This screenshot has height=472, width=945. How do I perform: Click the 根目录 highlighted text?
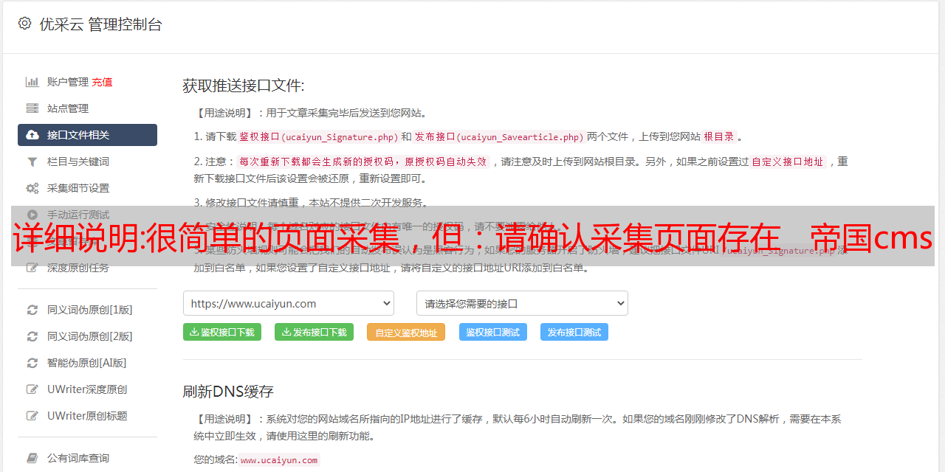tap(719, 136)
